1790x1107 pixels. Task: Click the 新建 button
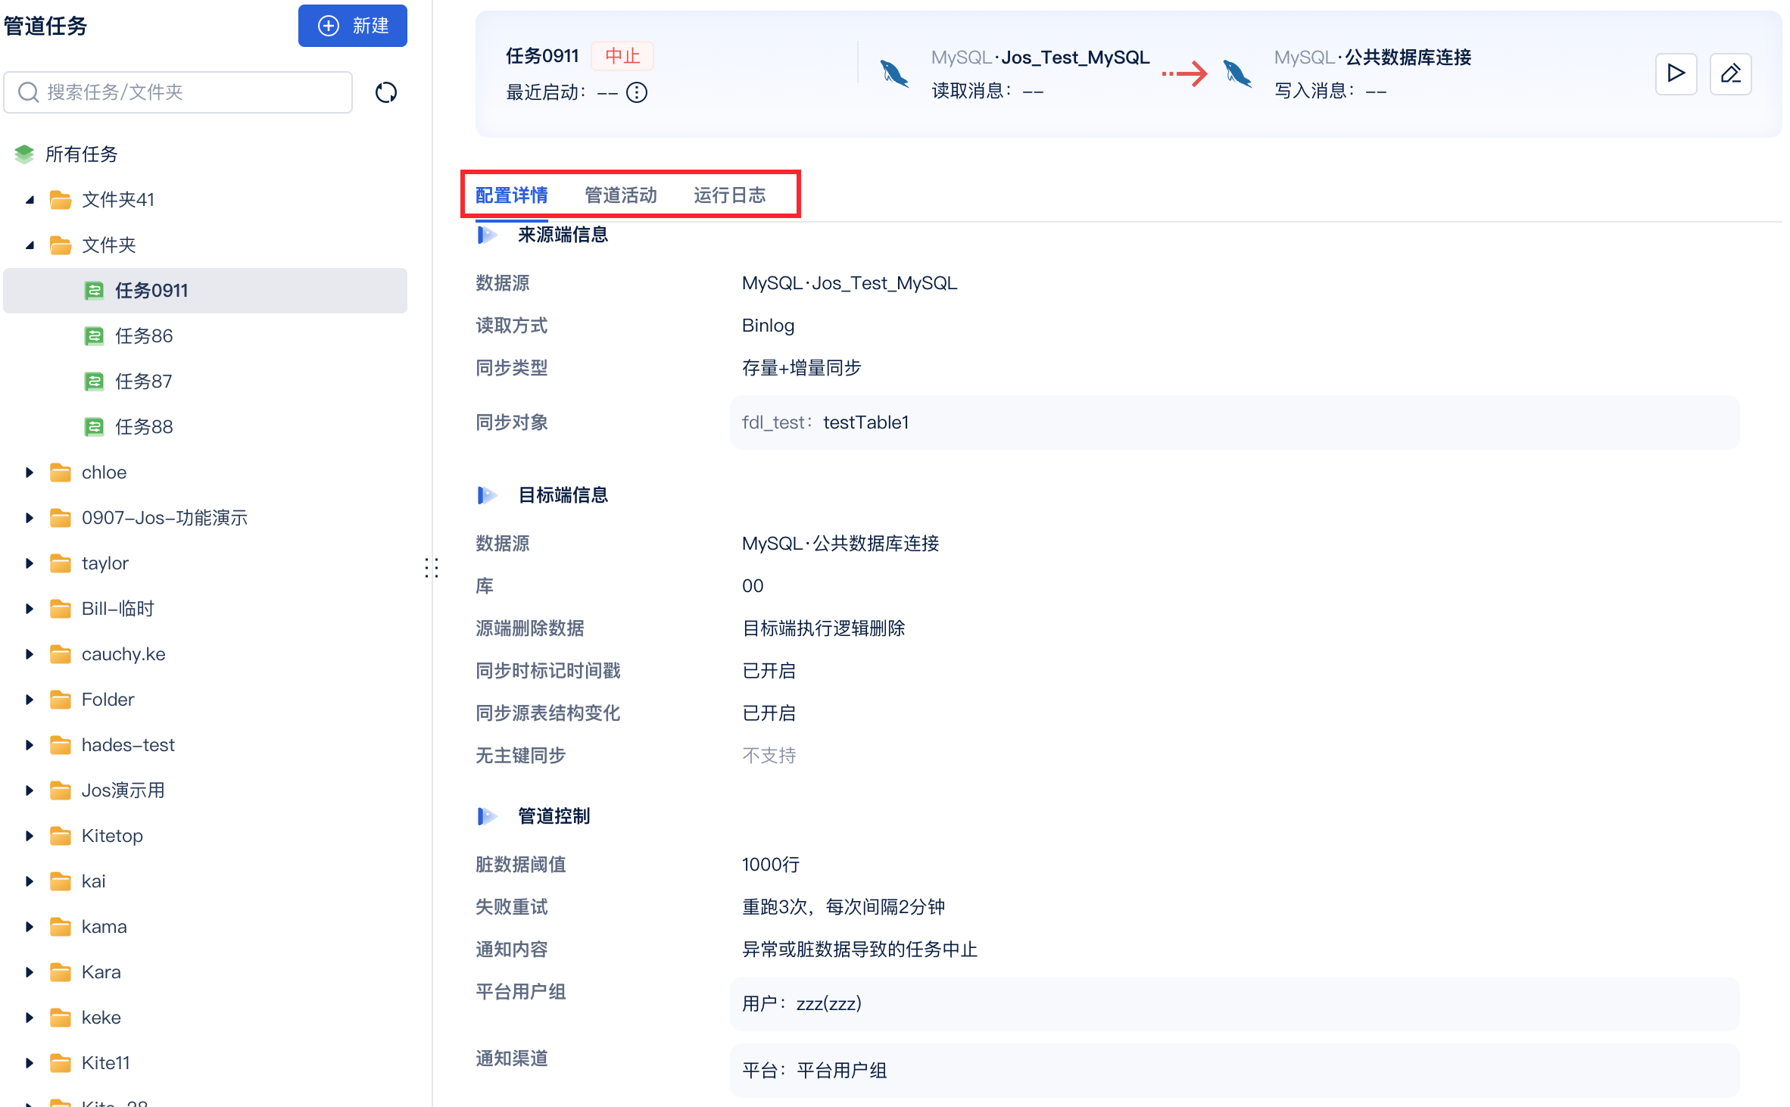353,26
